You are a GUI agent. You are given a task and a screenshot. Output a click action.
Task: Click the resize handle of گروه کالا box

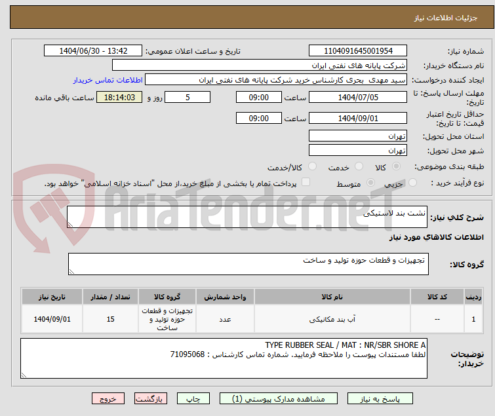(71, 272)
